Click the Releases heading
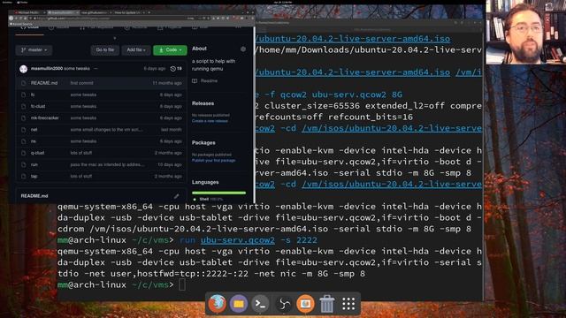 203,103
